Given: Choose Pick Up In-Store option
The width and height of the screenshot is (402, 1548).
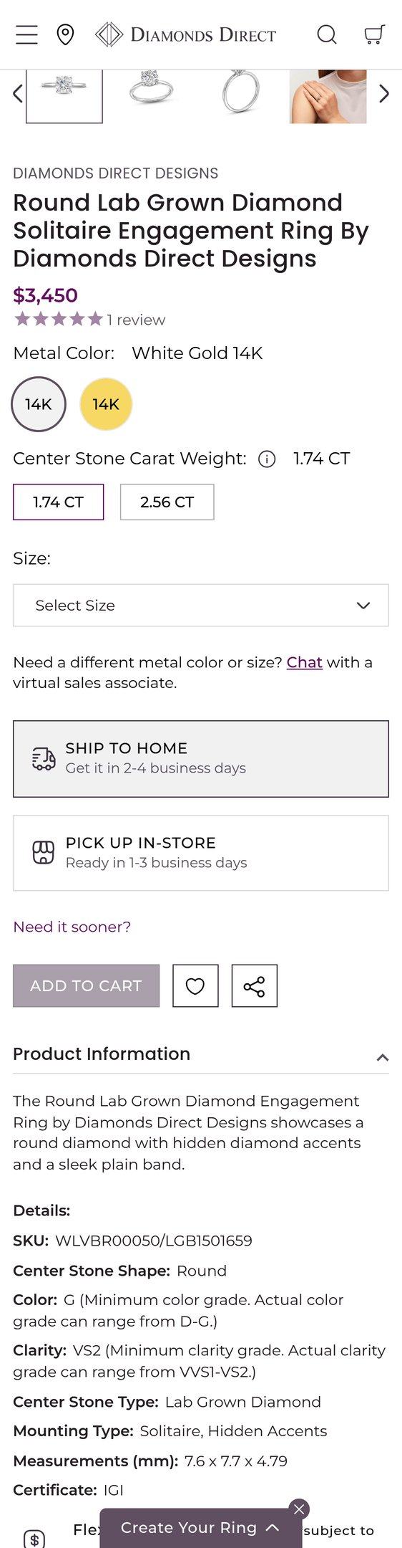Looking at the screenshot, I should (201, 853).
